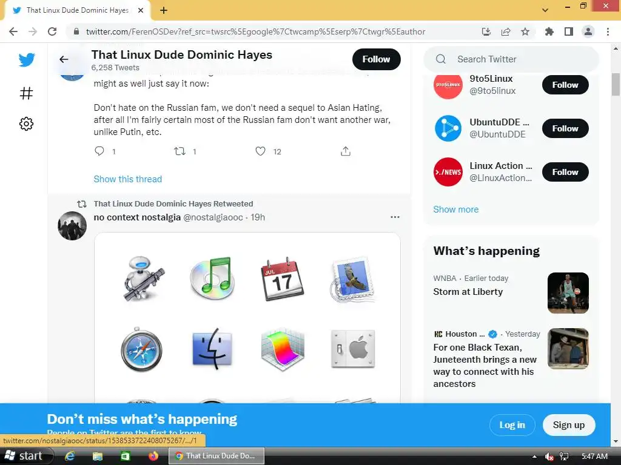Open the Explore hashtag icon

pos(26,93)
